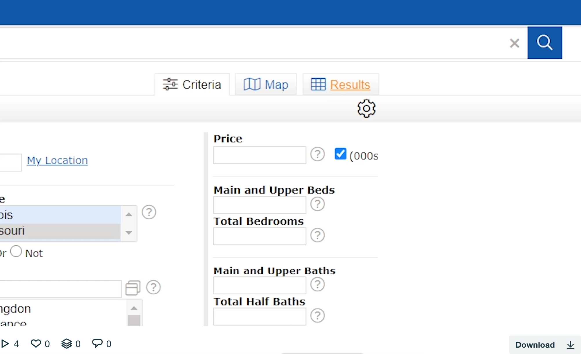Click the blue magnifier search button
This screenshot has height=354, width=581.
pos(544,43)
